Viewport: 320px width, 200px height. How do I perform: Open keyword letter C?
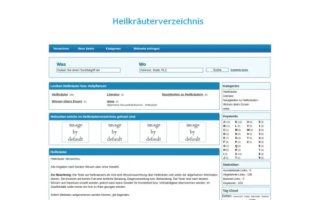[225, 130]
